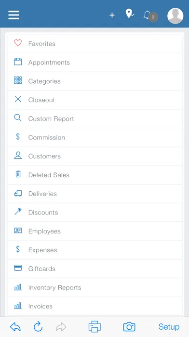
Task: Tap the plus add icon
Action: (112, 15)
